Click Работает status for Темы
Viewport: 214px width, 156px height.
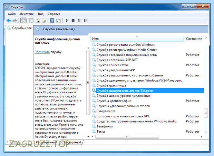193,132
